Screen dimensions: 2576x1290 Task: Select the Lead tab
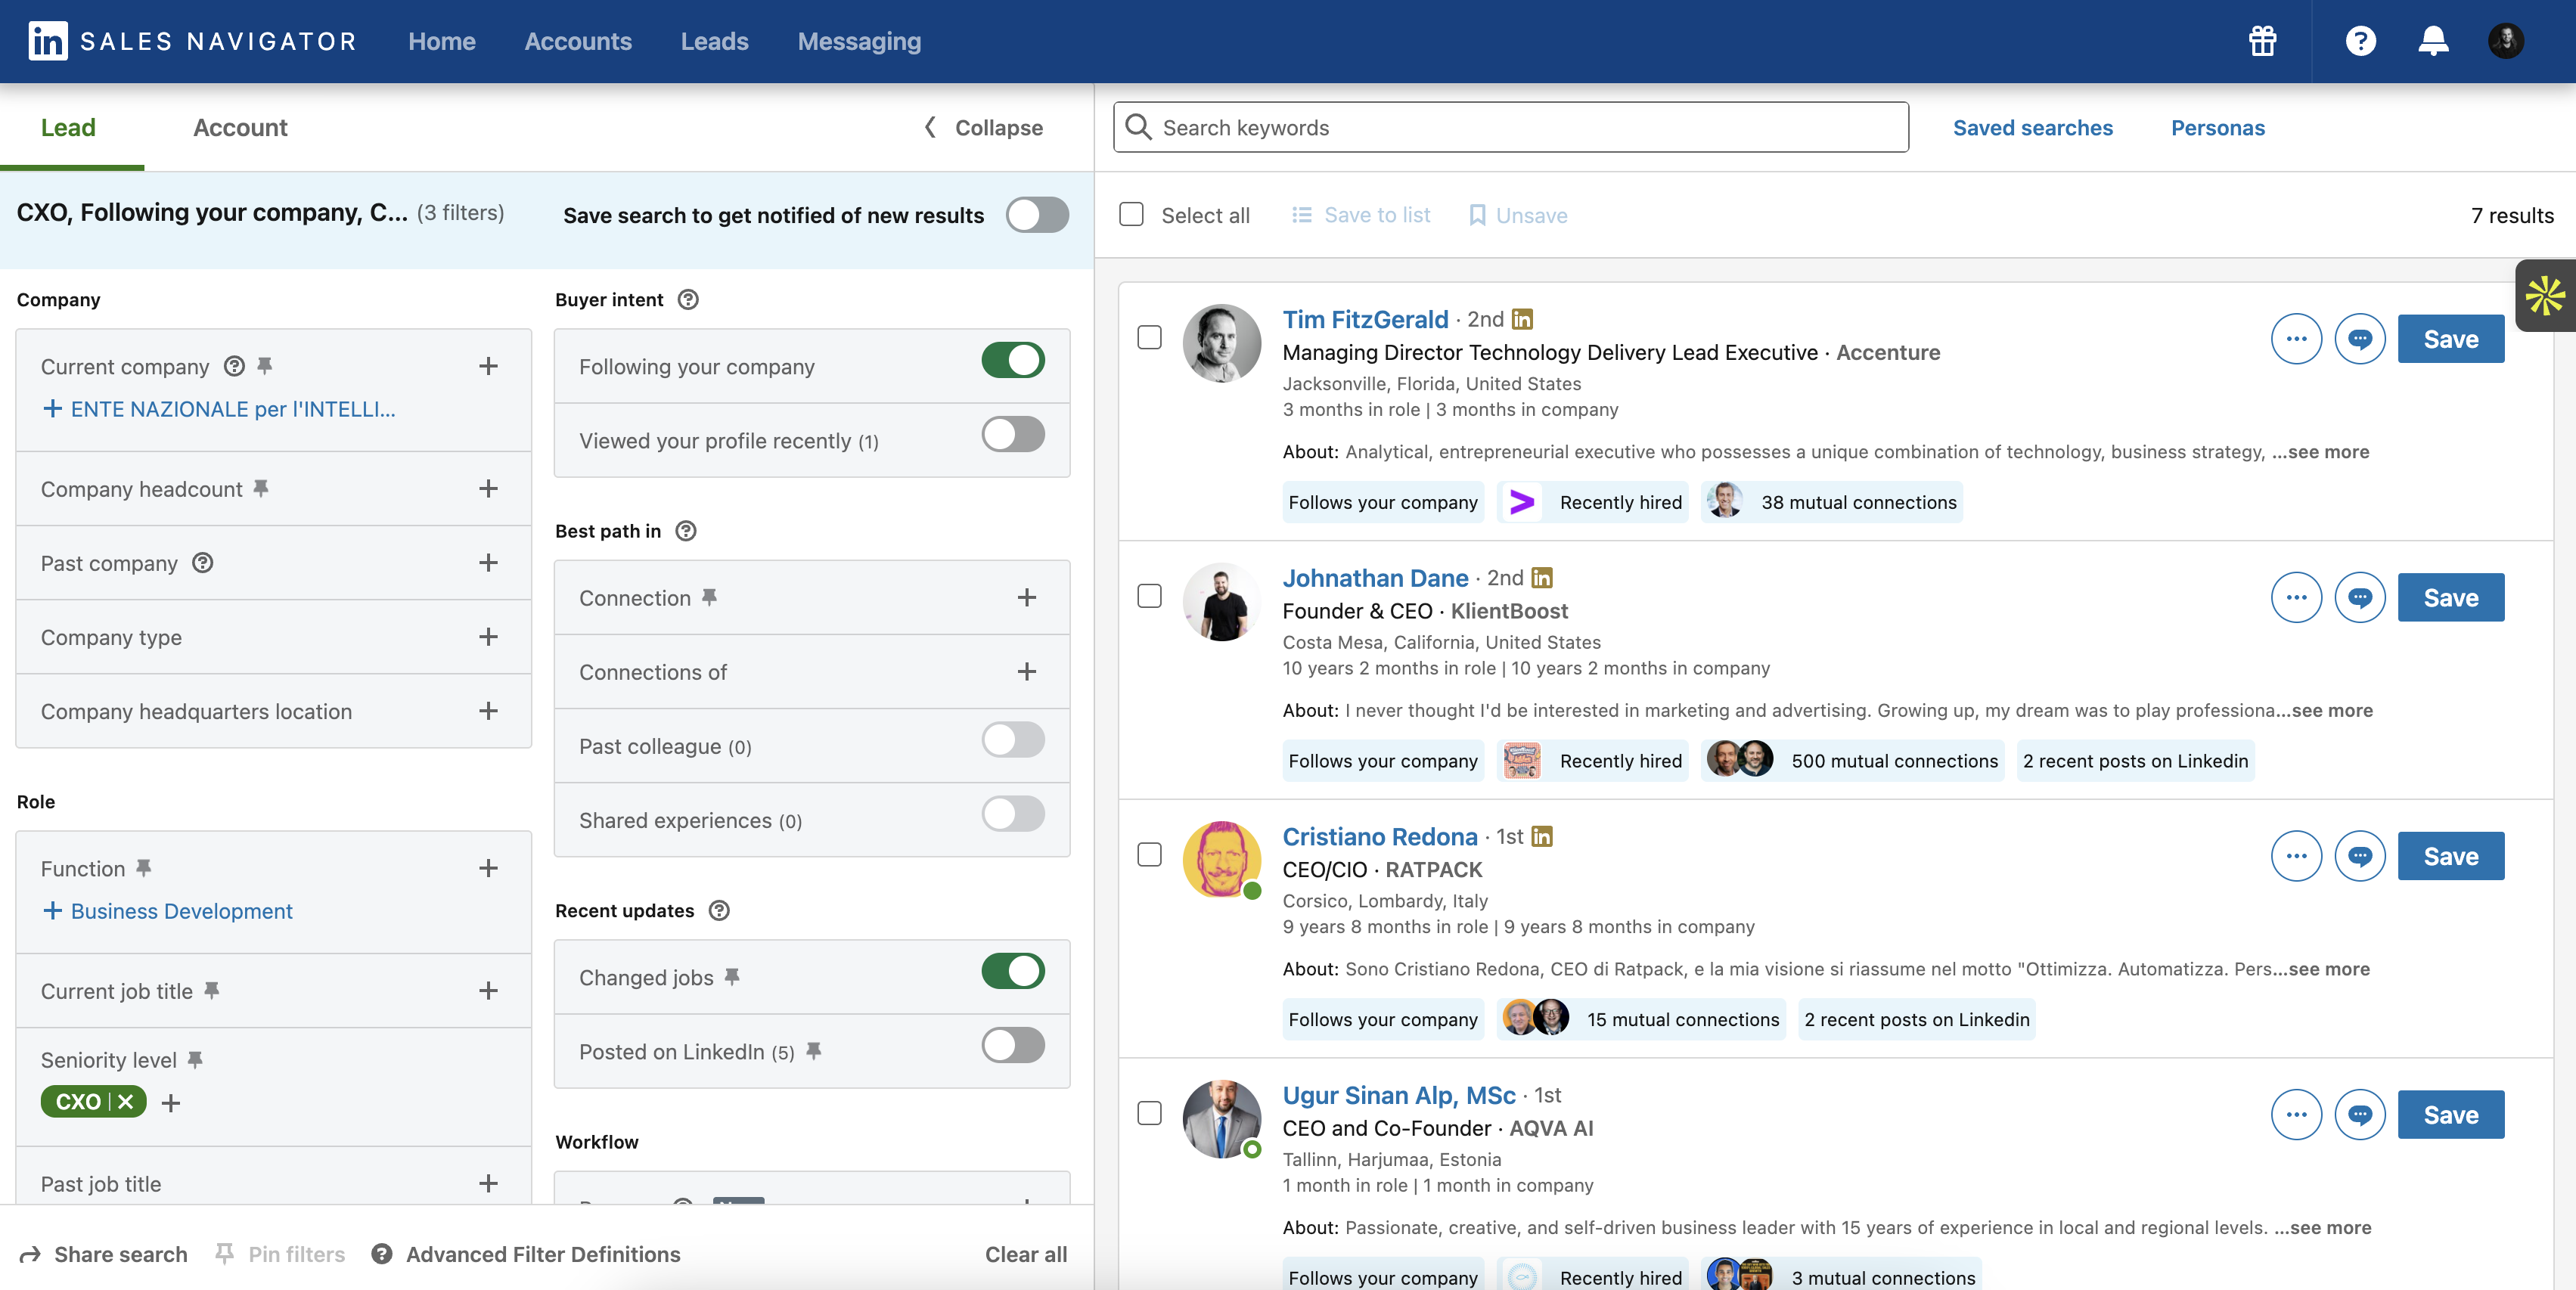point(68,127)
